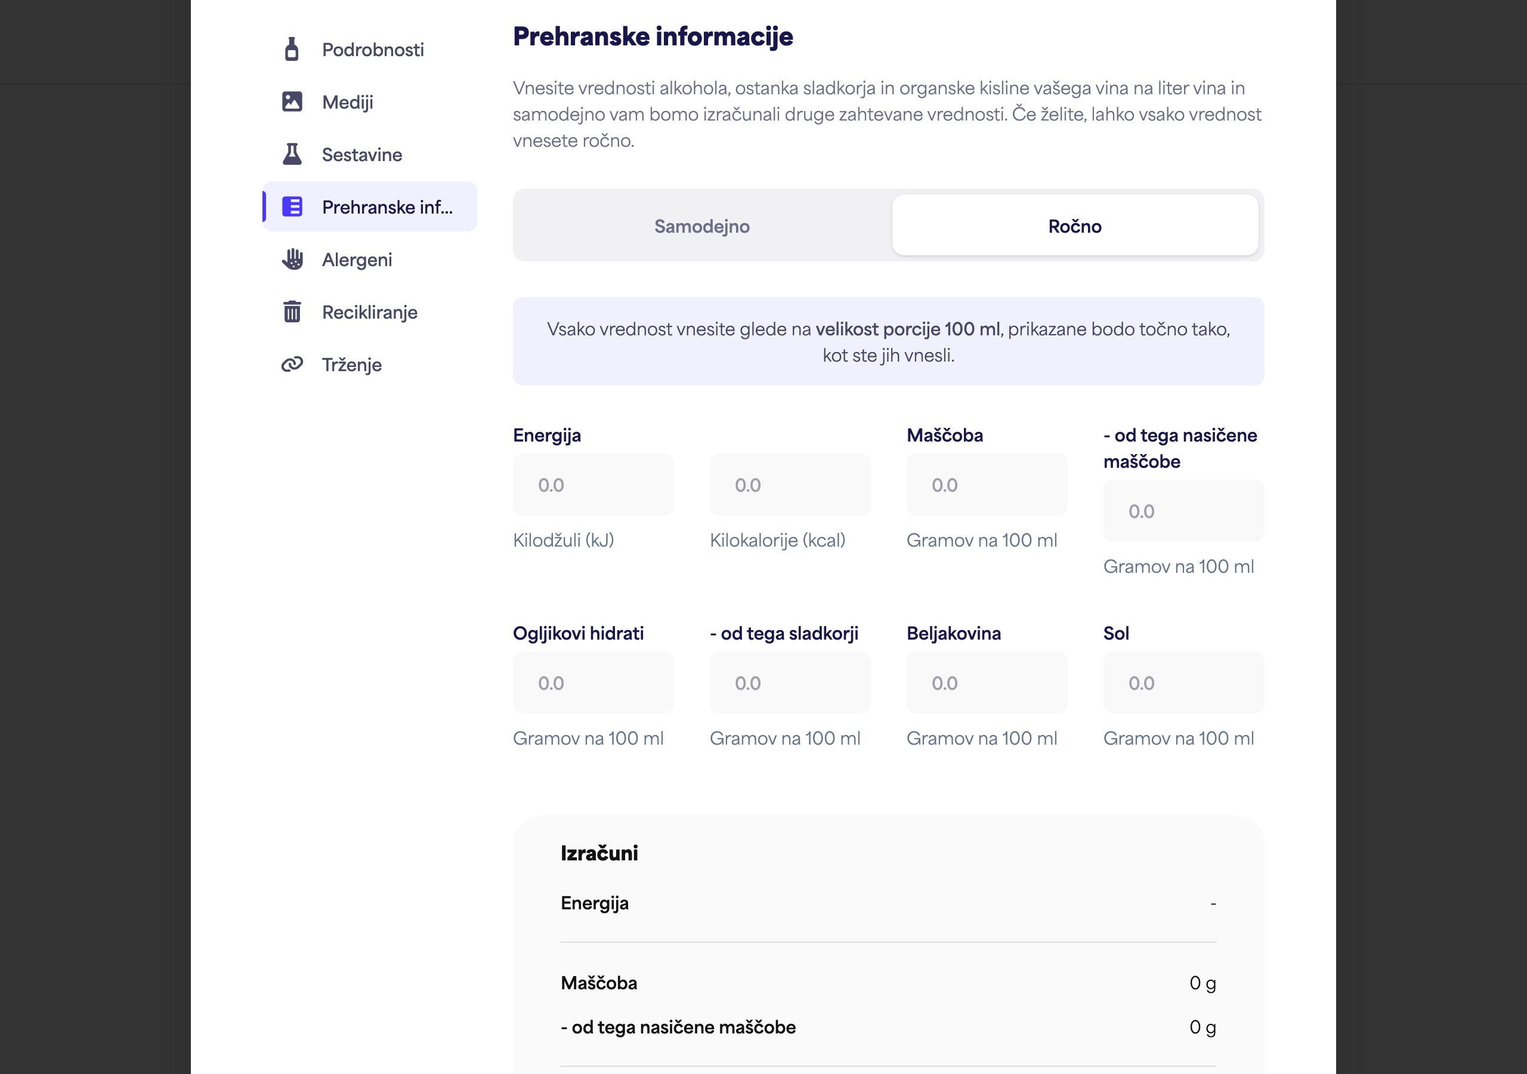Focus the Kilodžuli (kJ) energy field
The height and width of the screenshot is (1074, 1527).
click(x=594, y=485)
